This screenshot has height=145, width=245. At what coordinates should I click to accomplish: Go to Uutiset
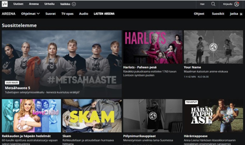(x=18, y=4)
